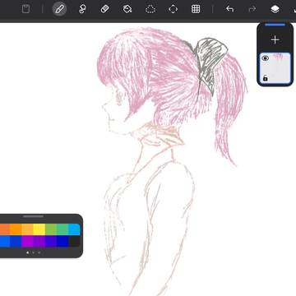Pick the yellow color swatch
Screen dimensions: 296x296
[x=39, y=229]
